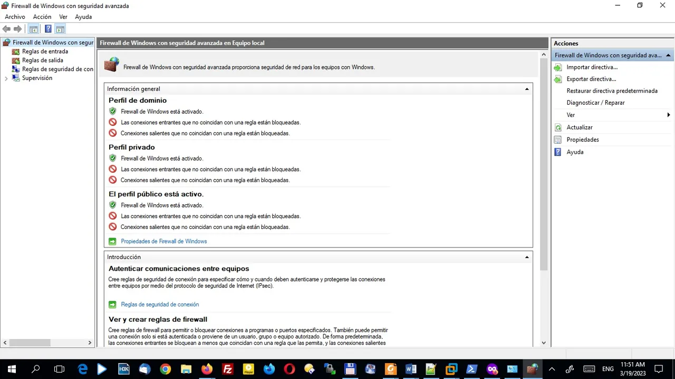Image resolution: width=675 pixels, height=379 pixels.
Task: Click the Perfil de dominio heading
Action: [x=138, y=101]
